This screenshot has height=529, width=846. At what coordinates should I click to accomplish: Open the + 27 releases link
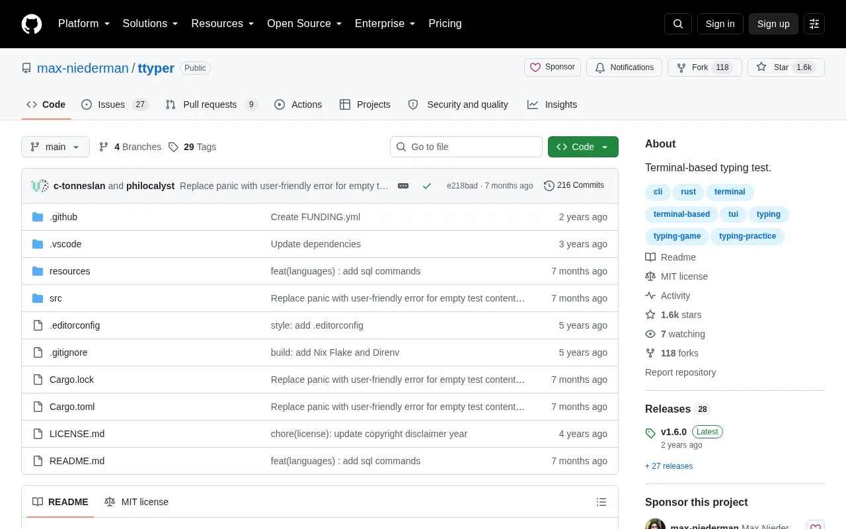(x=669, y=466)
